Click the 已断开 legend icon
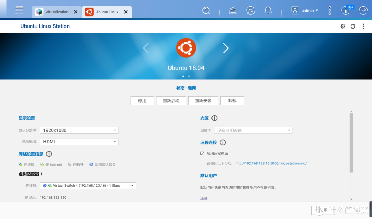Screen dimensions: 372x219 (x=70, y=164)
